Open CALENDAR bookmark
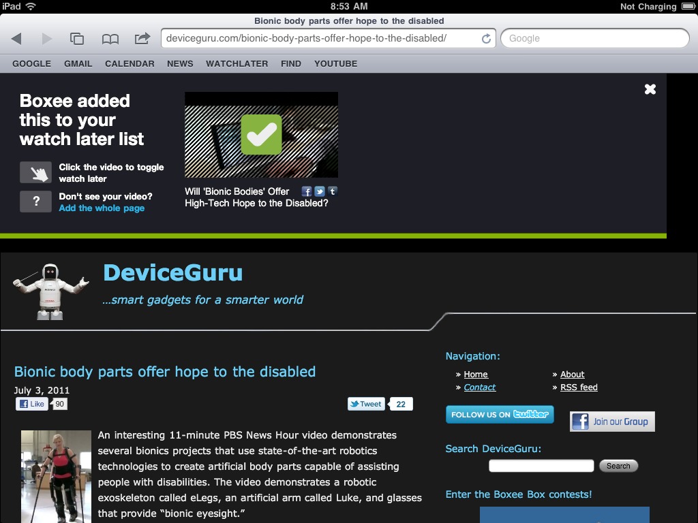The width and height of the screenshot is (698, 523). 130,63
